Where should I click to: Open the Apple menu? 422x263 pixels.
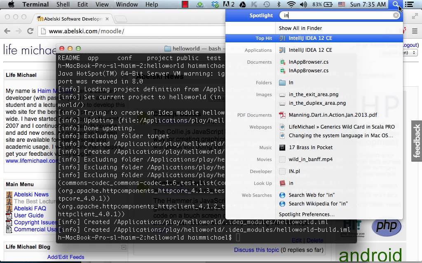pyautogui.click(x=11, y=4)
